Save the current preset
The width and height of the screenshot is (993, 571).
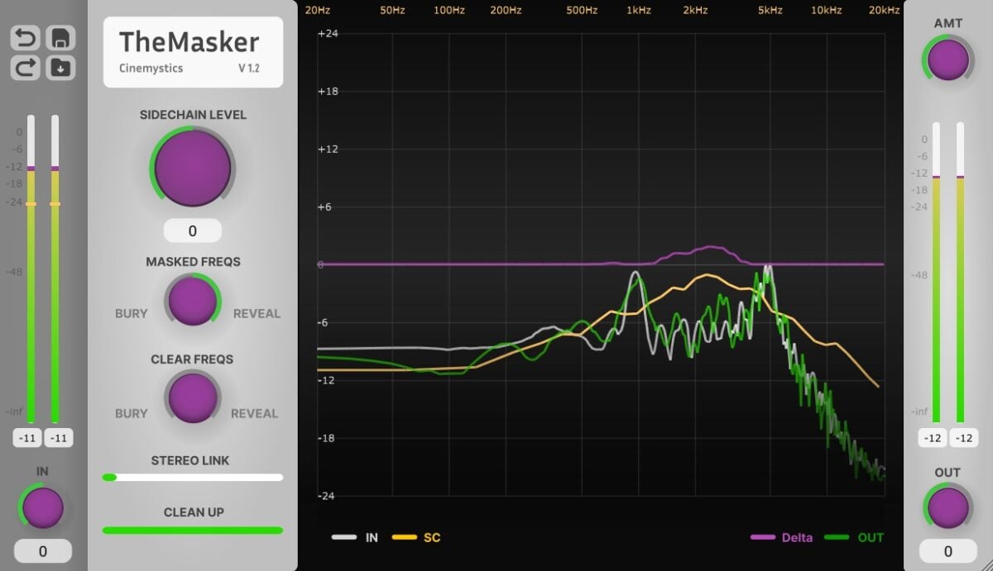click(x=59, y=37)
